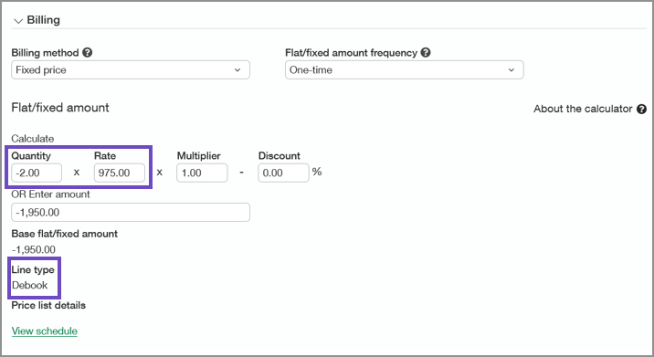Click the Base flat/fixed amount value -1,950.00

click(x=34, y=250)
